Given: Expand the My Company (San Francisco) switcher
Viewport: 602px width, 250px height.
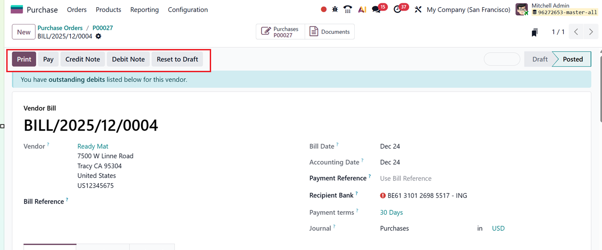Looking at the screenshot, I should click(468, 9).
